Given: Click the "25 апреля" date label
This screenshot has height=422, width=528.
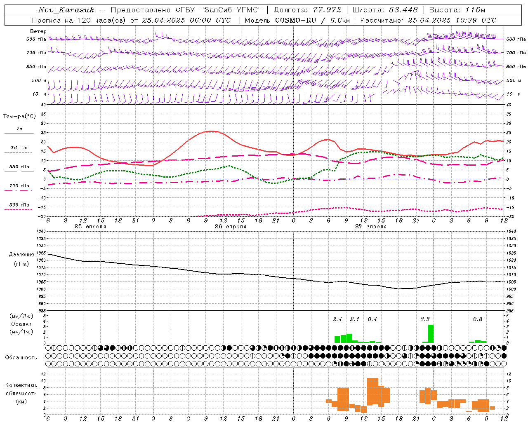Looking at the screenshot, I should pyautogui.click(x=90, y=227).
